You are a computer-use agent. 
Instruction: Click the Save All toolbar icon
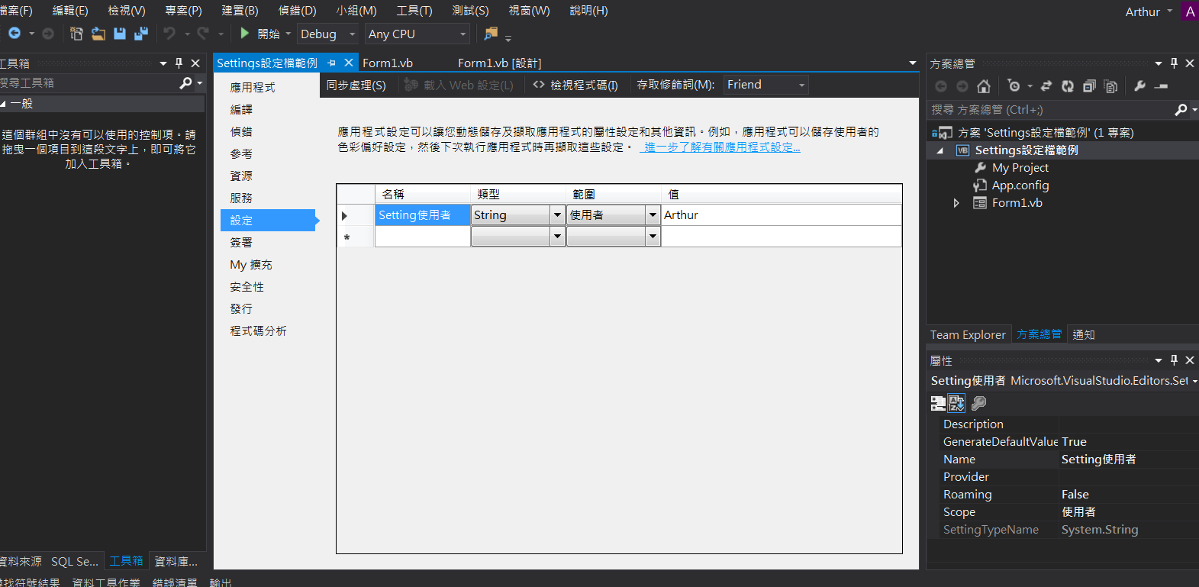click(x=140, y=34)
